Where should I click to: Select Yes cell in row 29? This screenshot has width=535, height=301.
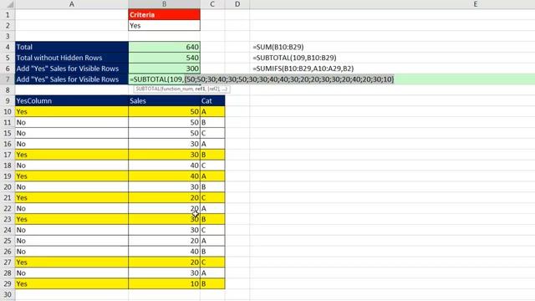(72, 283)
